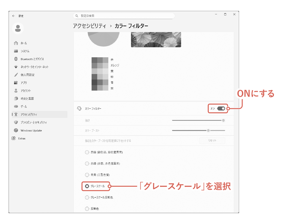Click the user profile avatar icon
Image resolution: width=282 pixels, height=224 pixels.
tap(18, 28)
